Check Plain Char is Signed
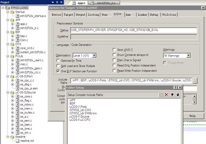The width and height of the screenshot is (206, 144). pyautogui.click(x=114, y=60)
